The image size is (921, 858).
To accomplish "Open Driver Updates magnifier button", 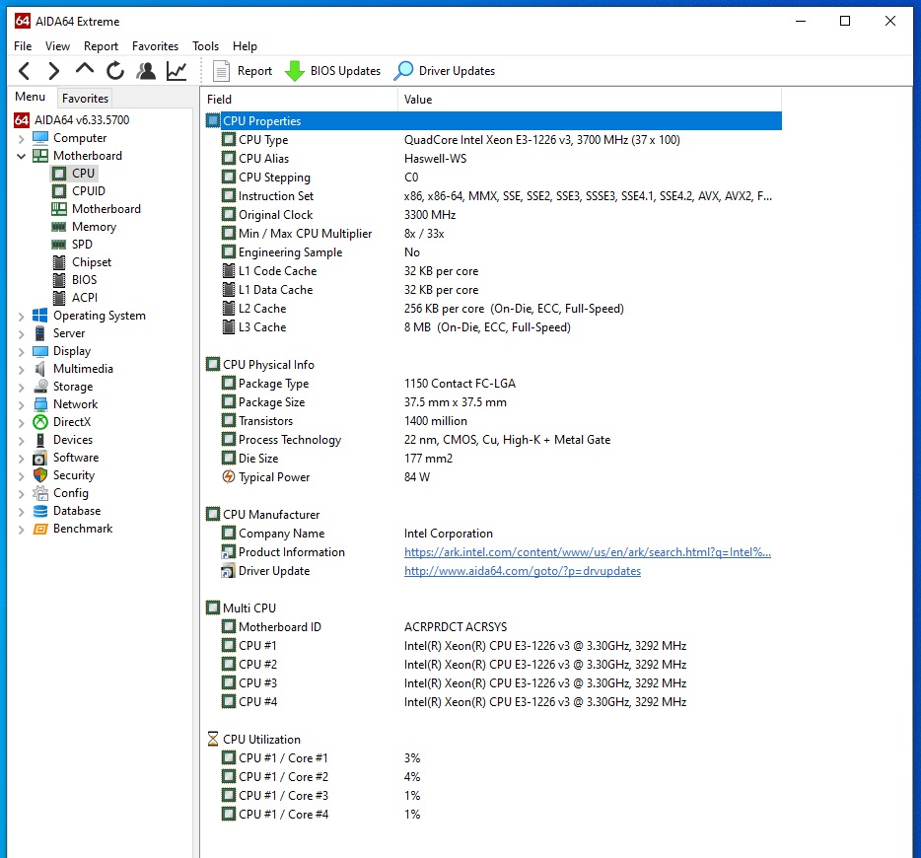I will point(404,71).
